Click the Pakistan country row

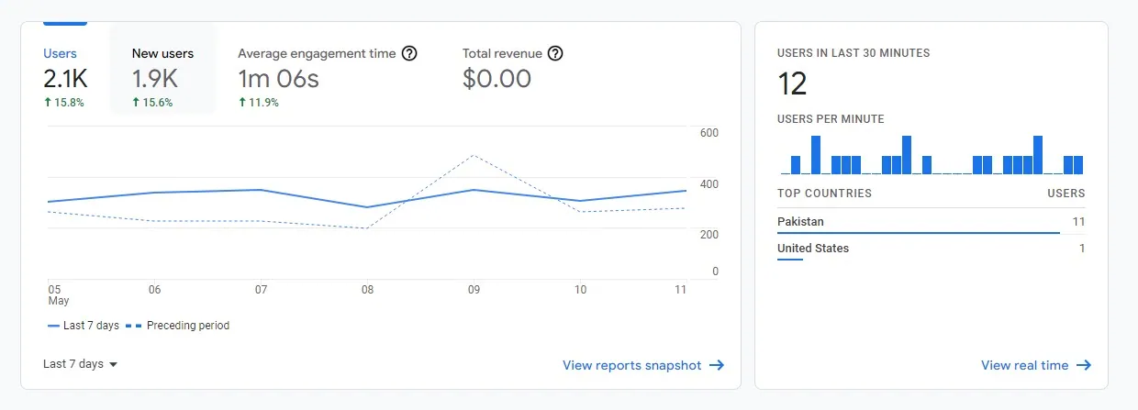tap(931, 222)
